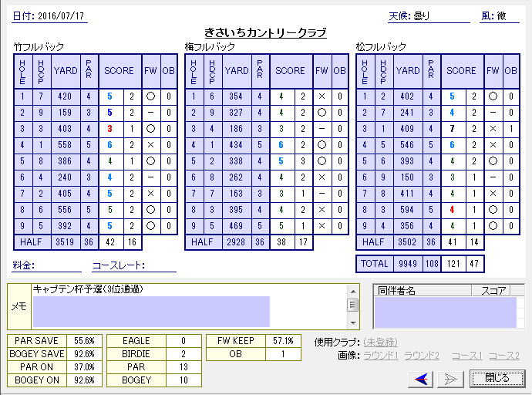Click the memo text キャプテン杯予選(3位通過)

(88, 289)
